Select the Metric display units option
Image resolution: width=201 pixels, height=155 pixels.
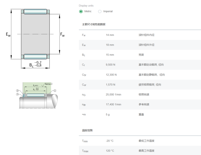point(81,11)
